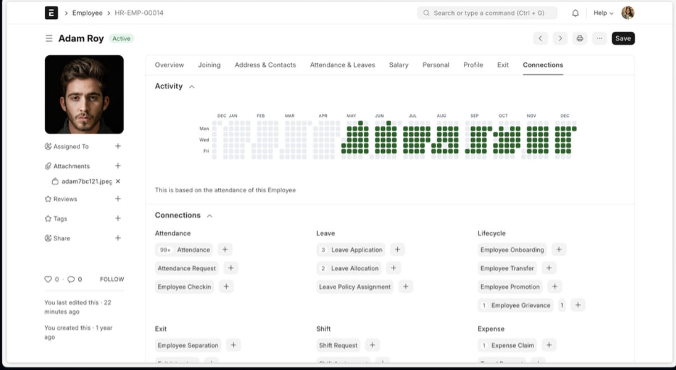Add a new attachment with plus icon
This screenshot has height=370, width=676.
click(118, 166)
